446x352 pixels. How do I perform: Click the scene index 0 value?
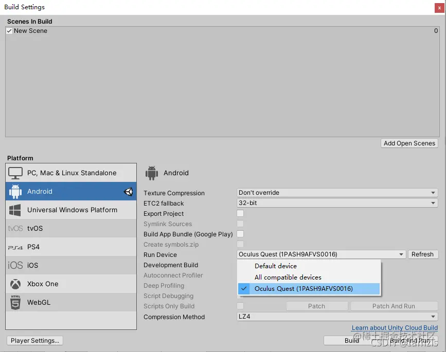436,31
